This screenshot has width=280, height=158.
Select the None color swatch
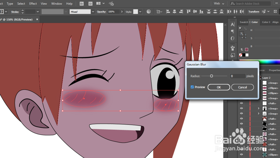(x=241, y=55)
